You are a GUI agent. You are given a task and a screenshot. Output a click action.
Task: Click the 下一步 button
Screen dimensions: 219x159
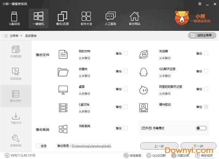pos(199,146)
